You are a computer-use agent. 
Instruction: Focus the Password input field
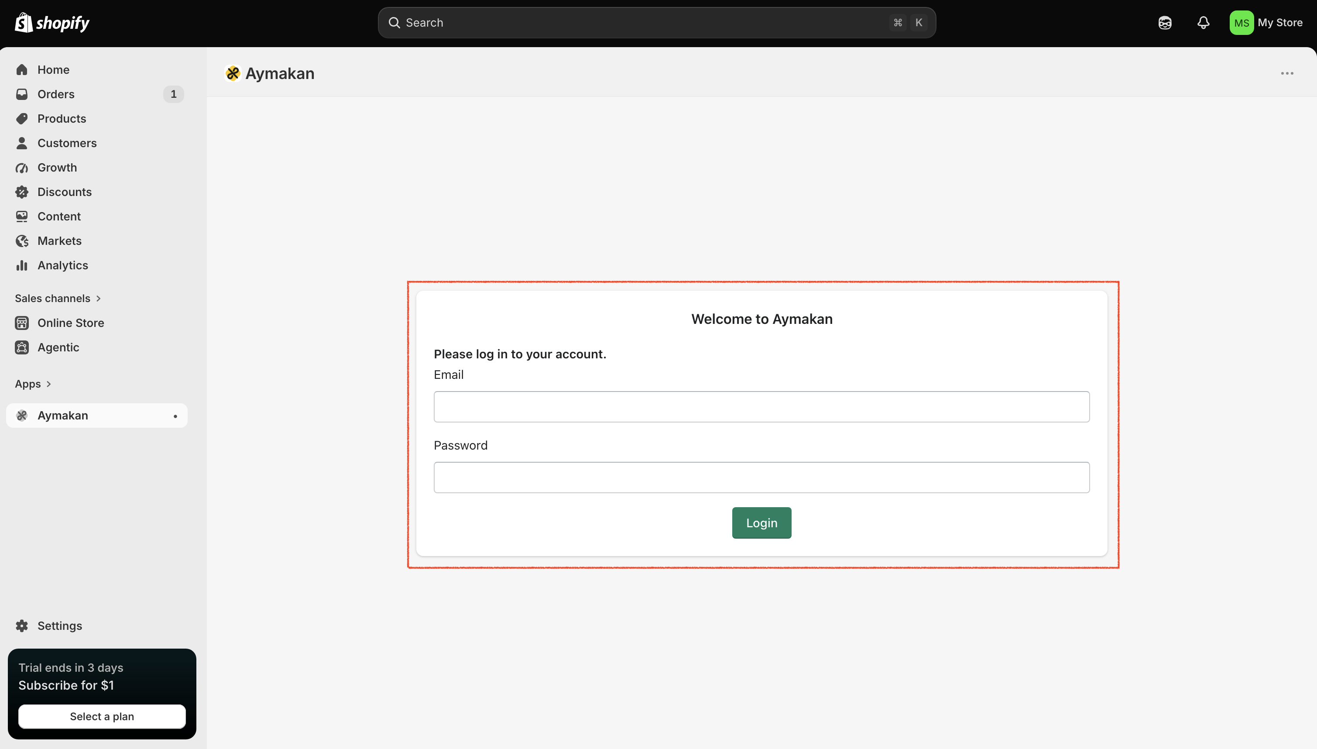pos(761,478)
